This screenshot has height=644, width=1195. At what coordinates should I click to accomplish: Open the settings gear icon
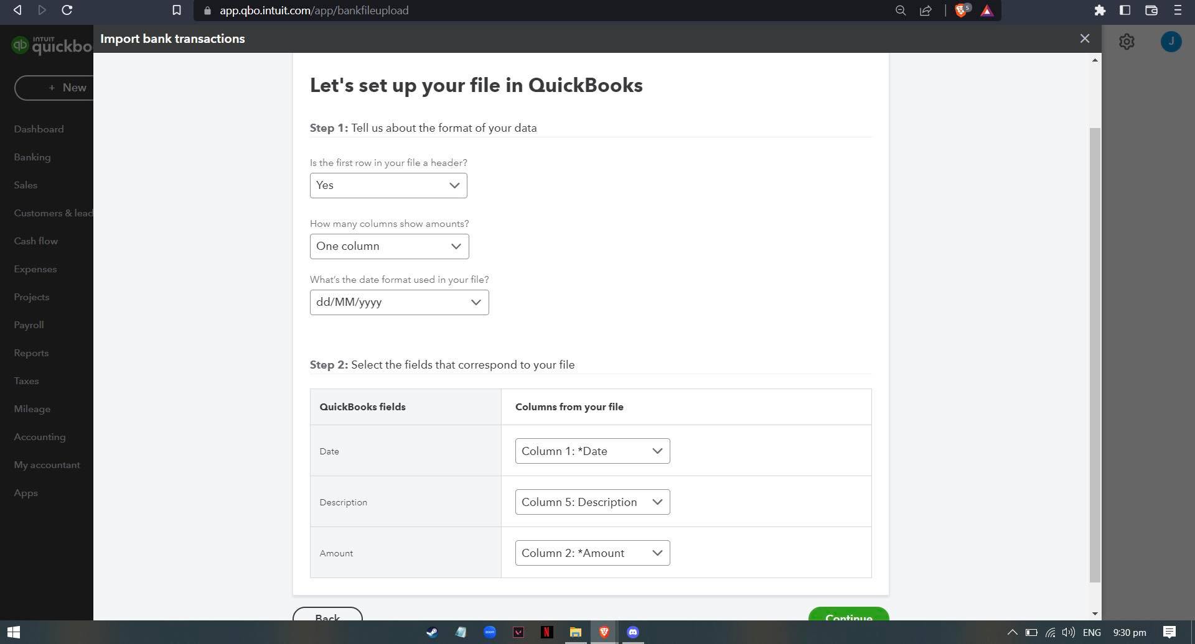pyautogui.click(x=1127, y=42)
